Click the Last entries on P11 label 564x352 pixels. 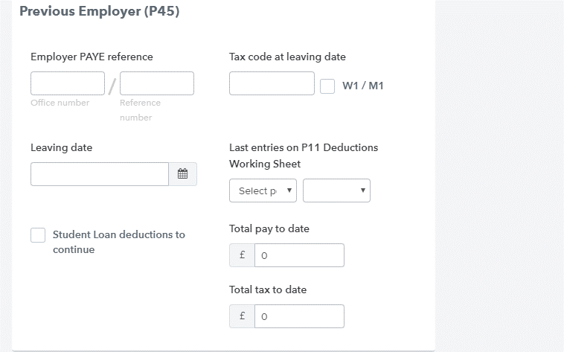tap(303, 147)
